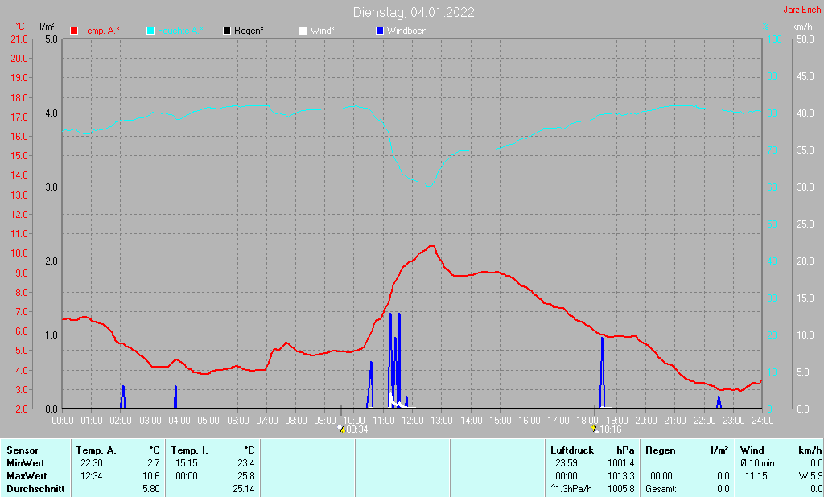Click the 'Gesamt:' rain total label

coord(661,489)
